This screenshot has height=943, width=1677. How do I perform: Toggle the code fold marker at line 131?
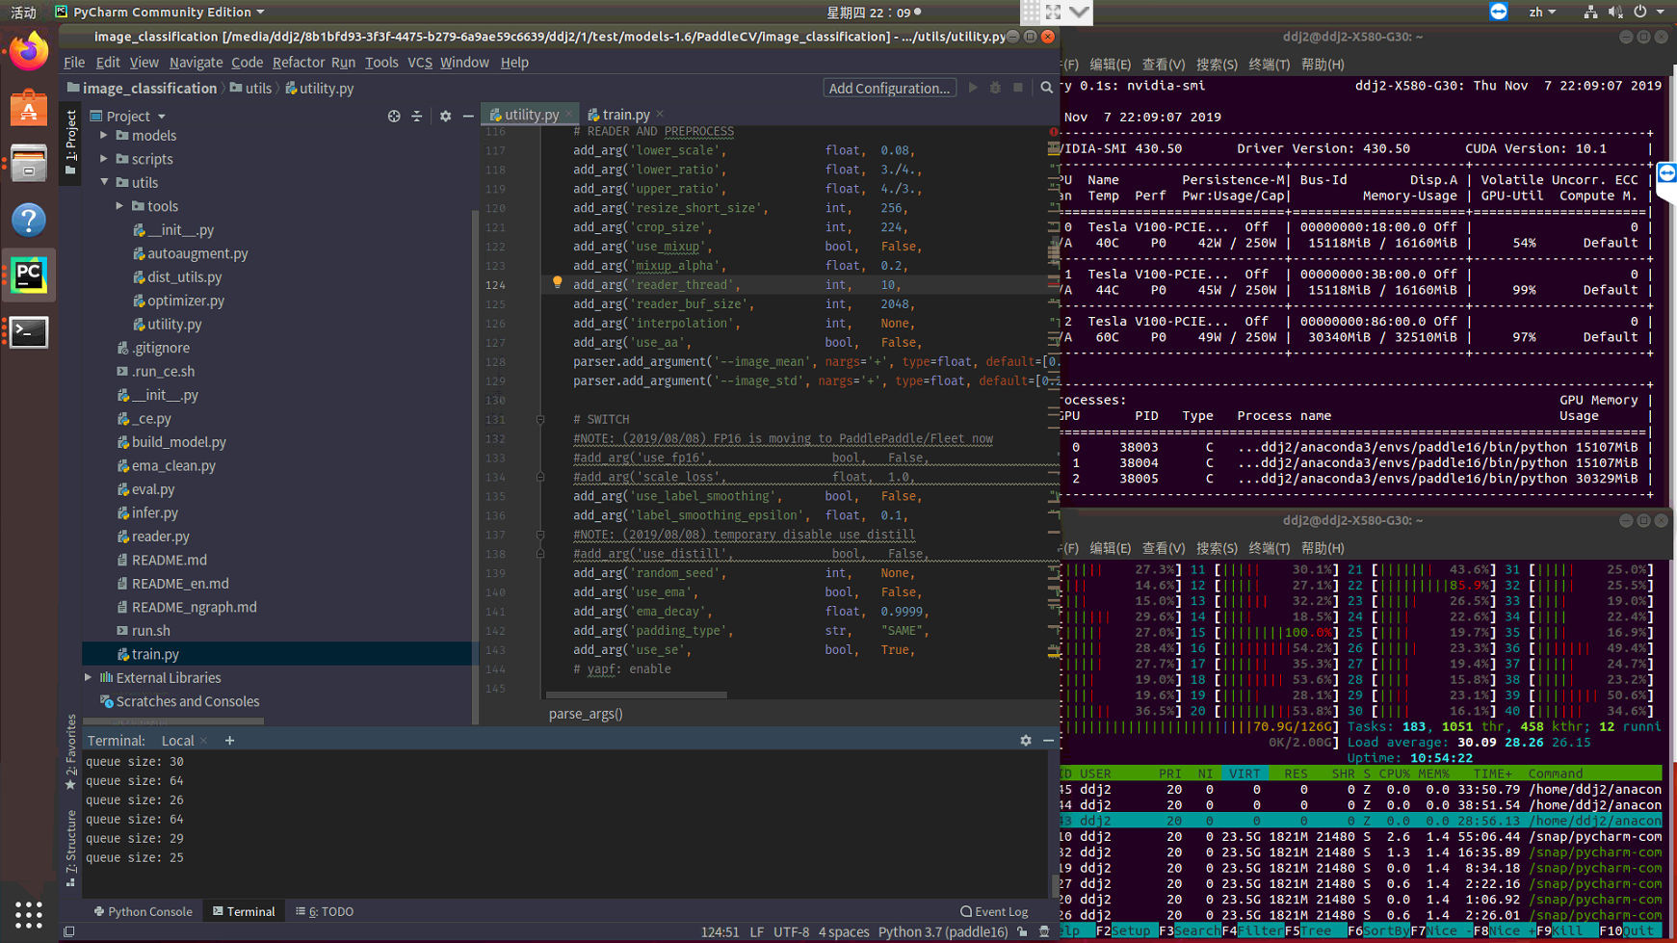[540, 419]
